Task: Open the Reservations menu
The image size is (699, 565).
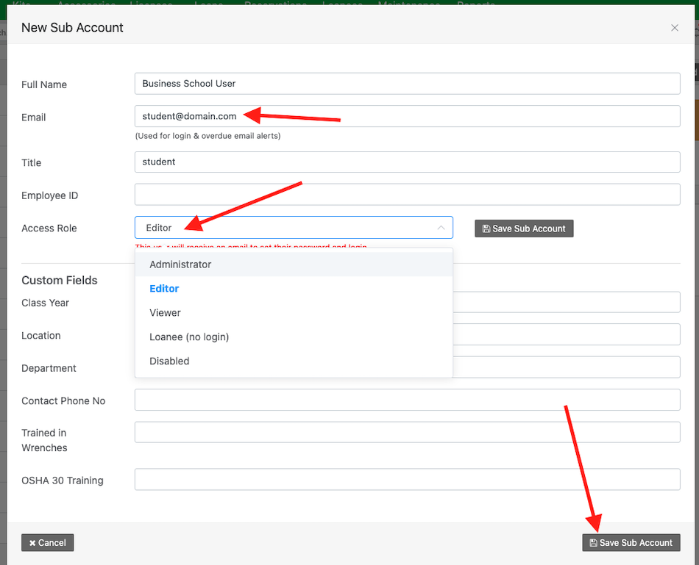Action: click(276, 4)
